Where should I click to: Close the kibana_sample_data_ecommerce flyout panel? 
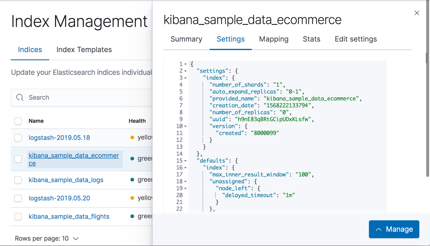[417, 13]
